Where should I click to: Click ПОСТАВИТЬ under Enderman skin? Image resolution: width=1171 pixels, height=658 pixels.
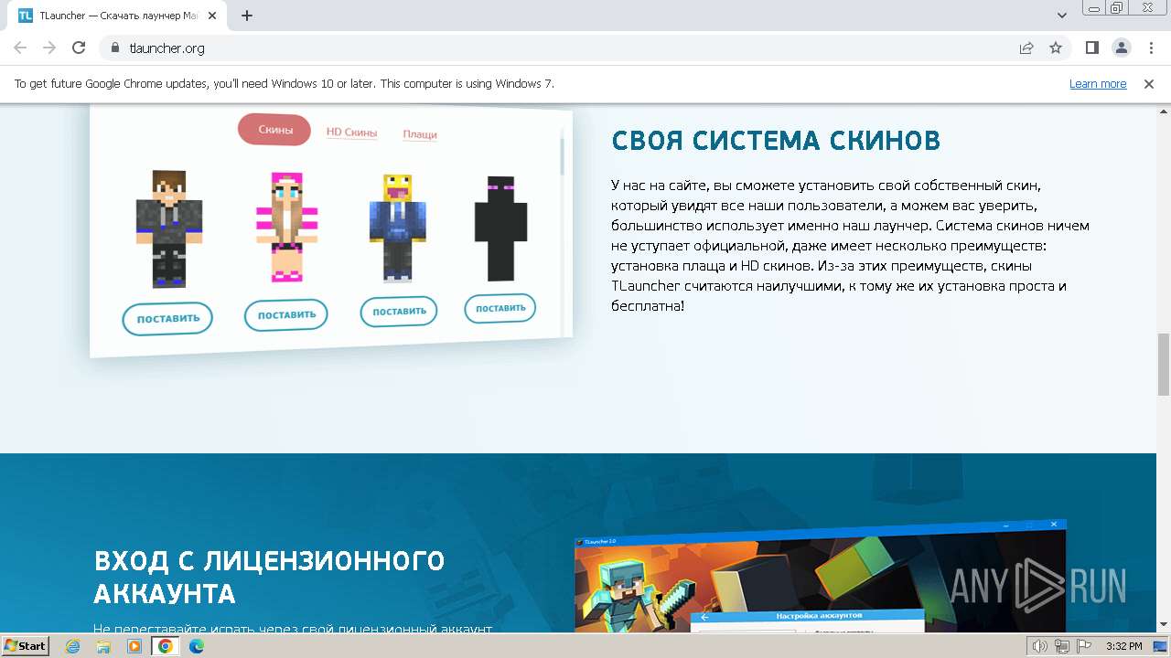[x=500, y=308]
